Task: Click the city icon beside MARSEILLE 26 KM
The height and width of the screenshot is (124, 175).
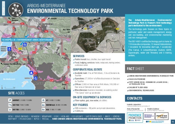Action: coord(43,105)
